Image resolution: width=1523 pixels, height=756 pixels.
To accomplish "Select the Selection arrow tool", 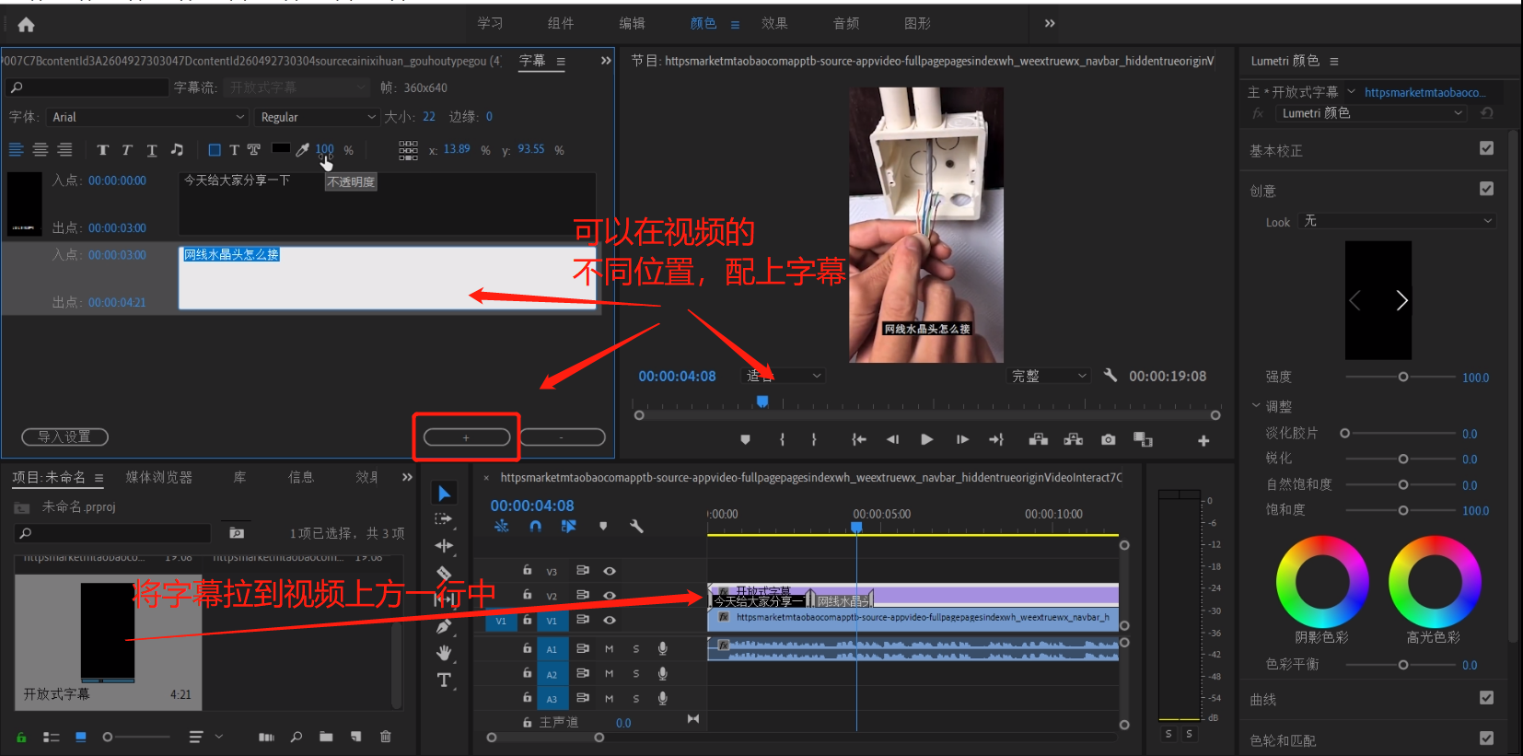I will (445, 494).
